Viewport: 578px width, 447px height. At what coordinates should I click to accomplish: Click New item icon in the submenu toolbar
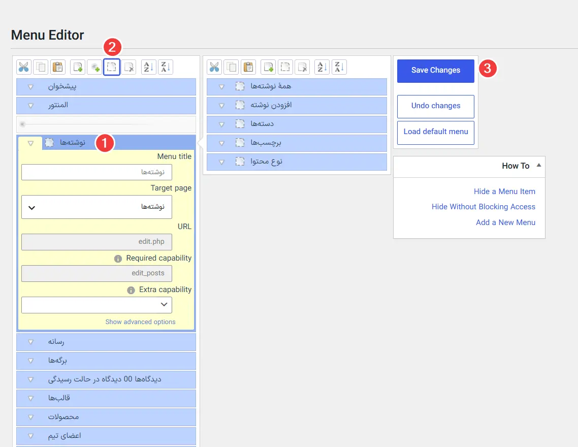coord(268,67)
